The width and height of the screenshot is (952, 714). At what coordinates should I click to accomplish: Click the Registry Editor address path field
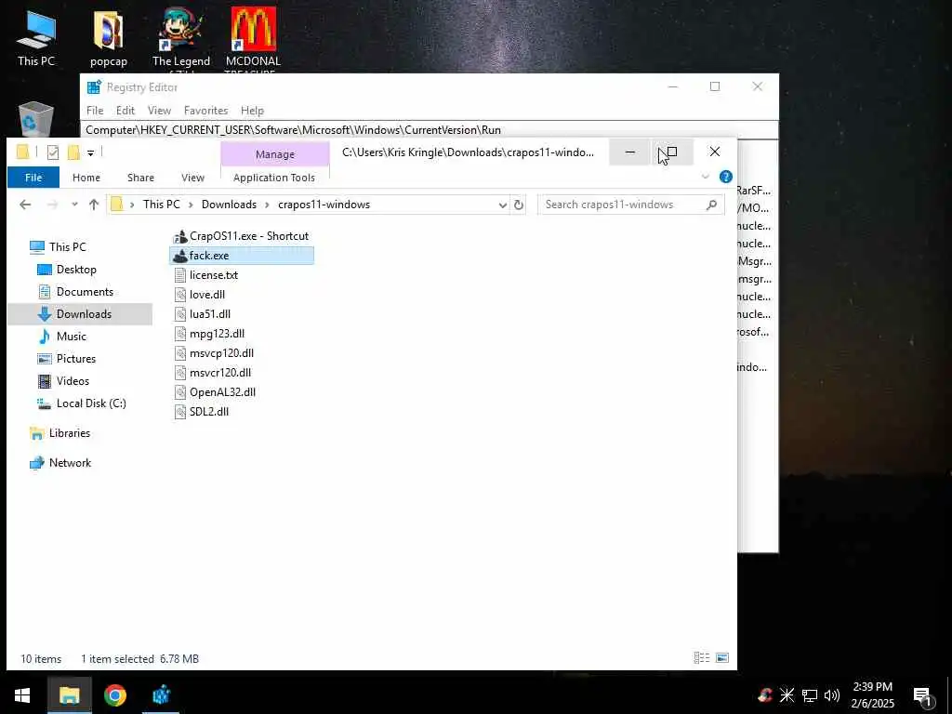[x=429, y=130]
